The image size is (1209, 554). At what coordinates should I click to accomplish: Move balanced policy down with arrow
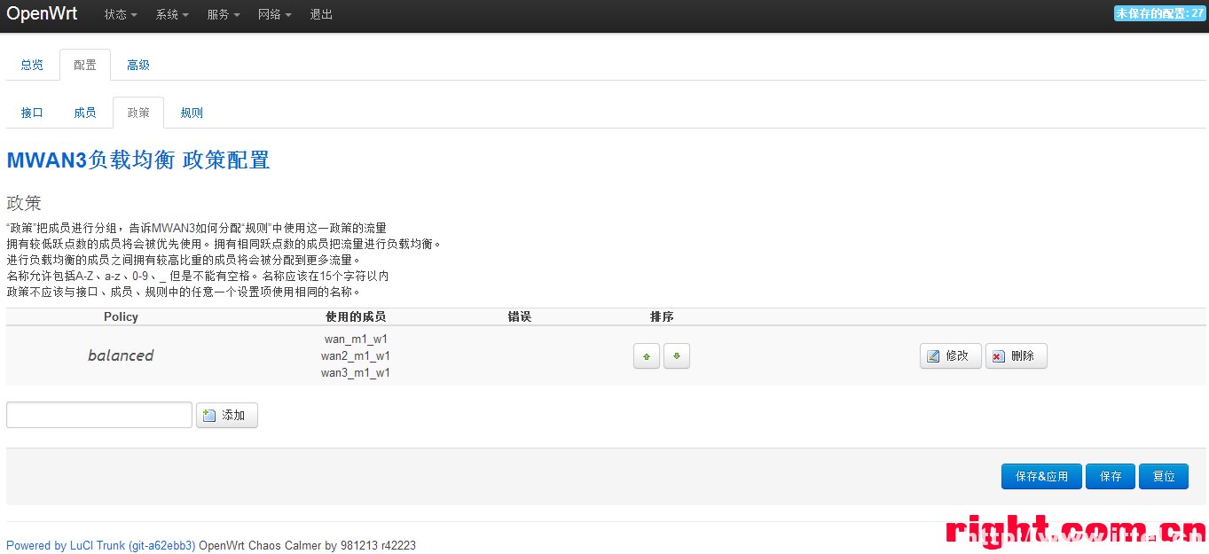point(677,356)
